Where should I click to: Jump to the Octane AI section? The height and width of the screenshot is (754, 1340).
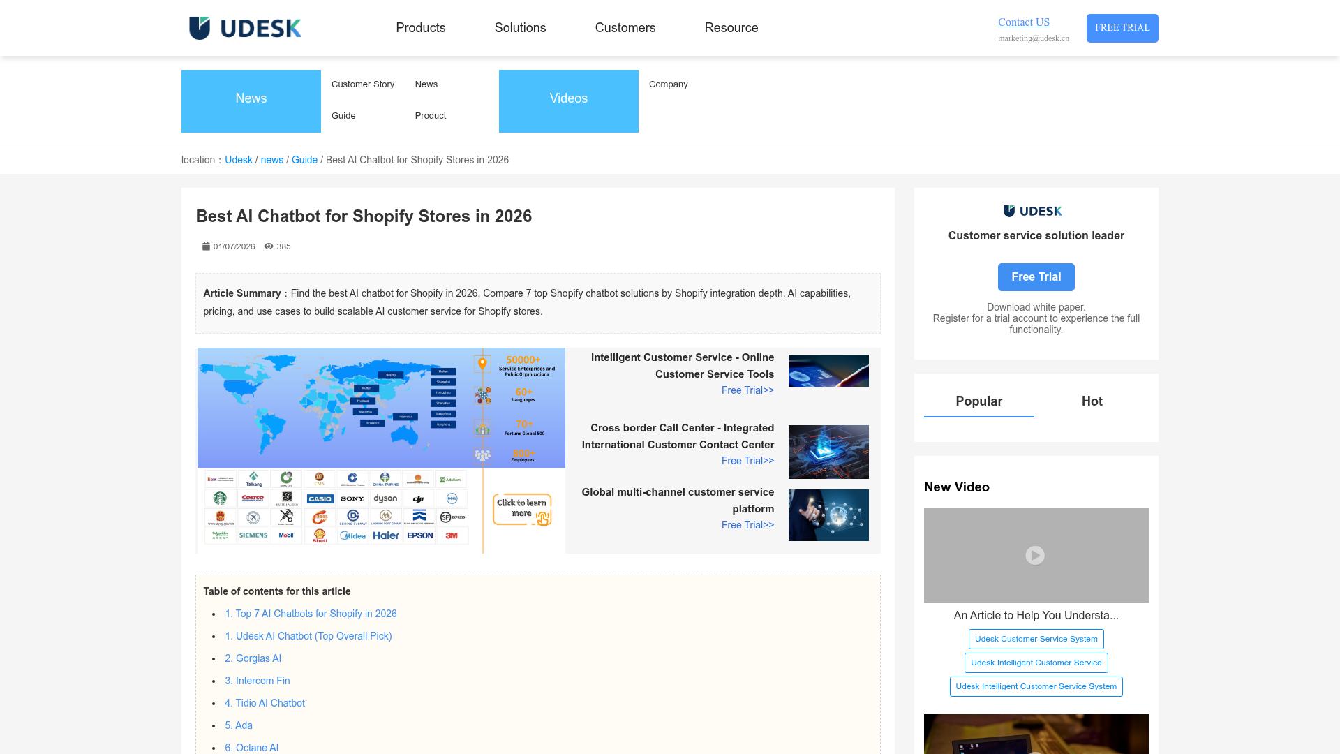pyautogui.click(x=252, y=748)
